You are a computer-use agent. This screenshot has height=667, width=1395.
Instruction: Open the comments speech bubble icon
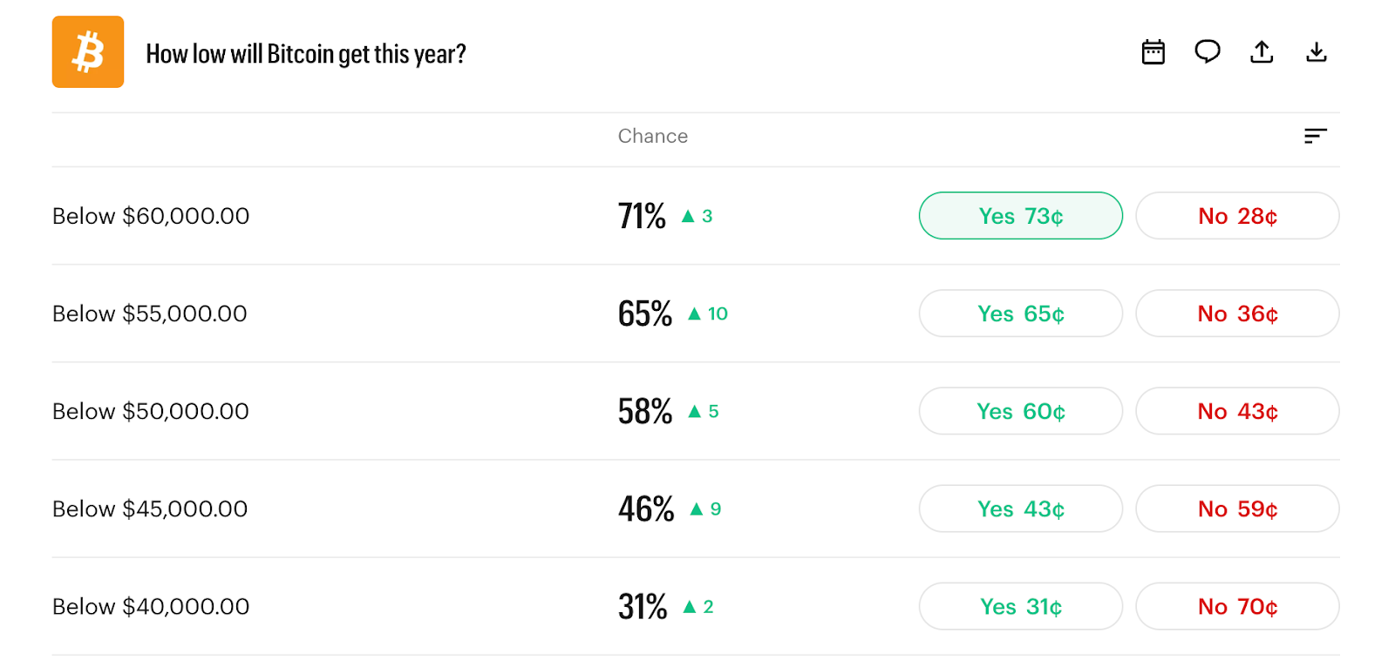pos(1208,52)
